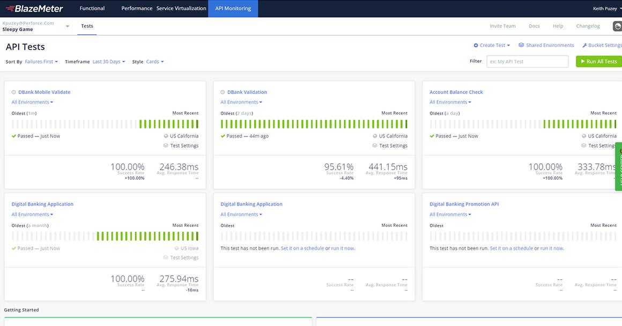Screen dimensions: 622x326
Task: Go to Service Virtualization tab
Action: [x=181, y=9]
